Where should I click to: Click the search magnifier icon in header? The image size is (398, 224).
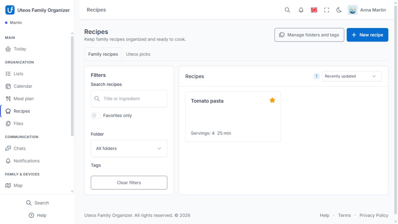pyautogui.click(x=287, y=10)
